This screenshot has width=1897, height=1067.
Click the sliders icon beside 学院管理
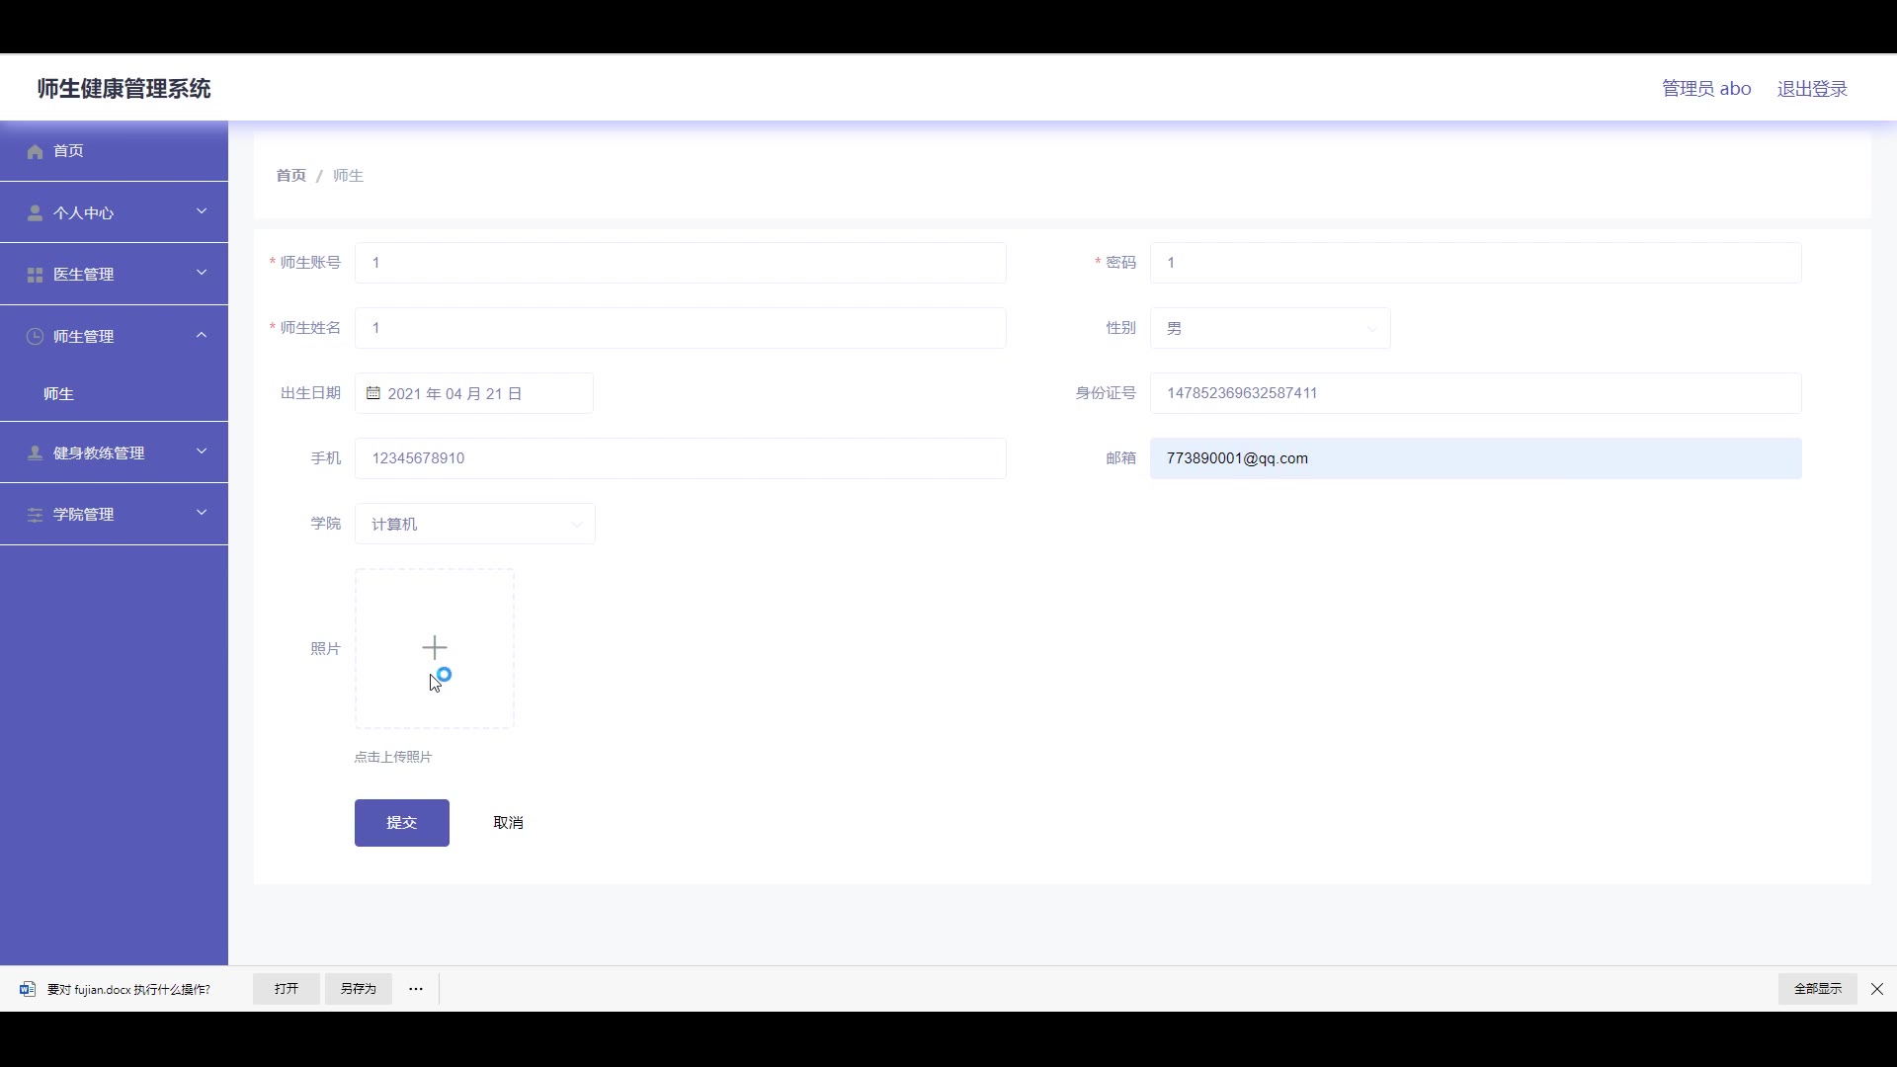pos(36,515)
